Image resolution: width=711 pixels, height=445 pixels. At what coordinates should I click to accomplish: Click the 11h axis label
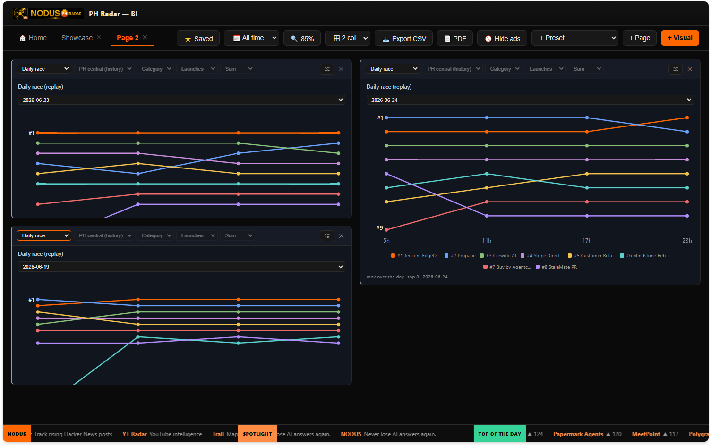(487, 241)
